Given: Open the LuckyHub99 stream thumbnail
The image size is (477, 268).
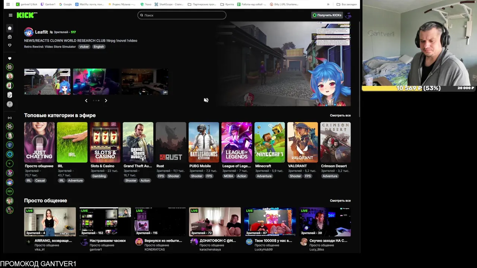Looking at the screenshot, I should click(270, 221).
